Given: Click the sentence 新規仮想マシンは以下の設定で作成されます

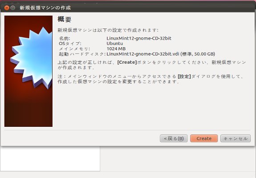Looking at the screenshot, I should point(108,30).
